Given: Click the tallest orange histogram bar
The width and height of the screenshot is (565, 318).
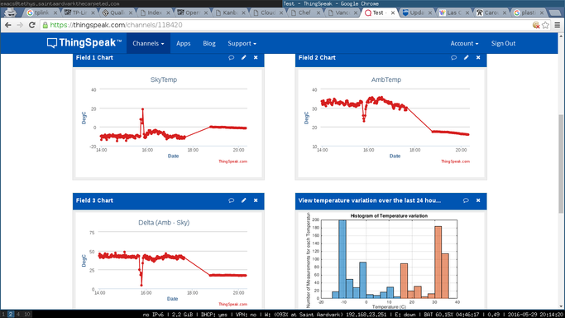Looking at the screenshot, I should (x=438, y=263).
